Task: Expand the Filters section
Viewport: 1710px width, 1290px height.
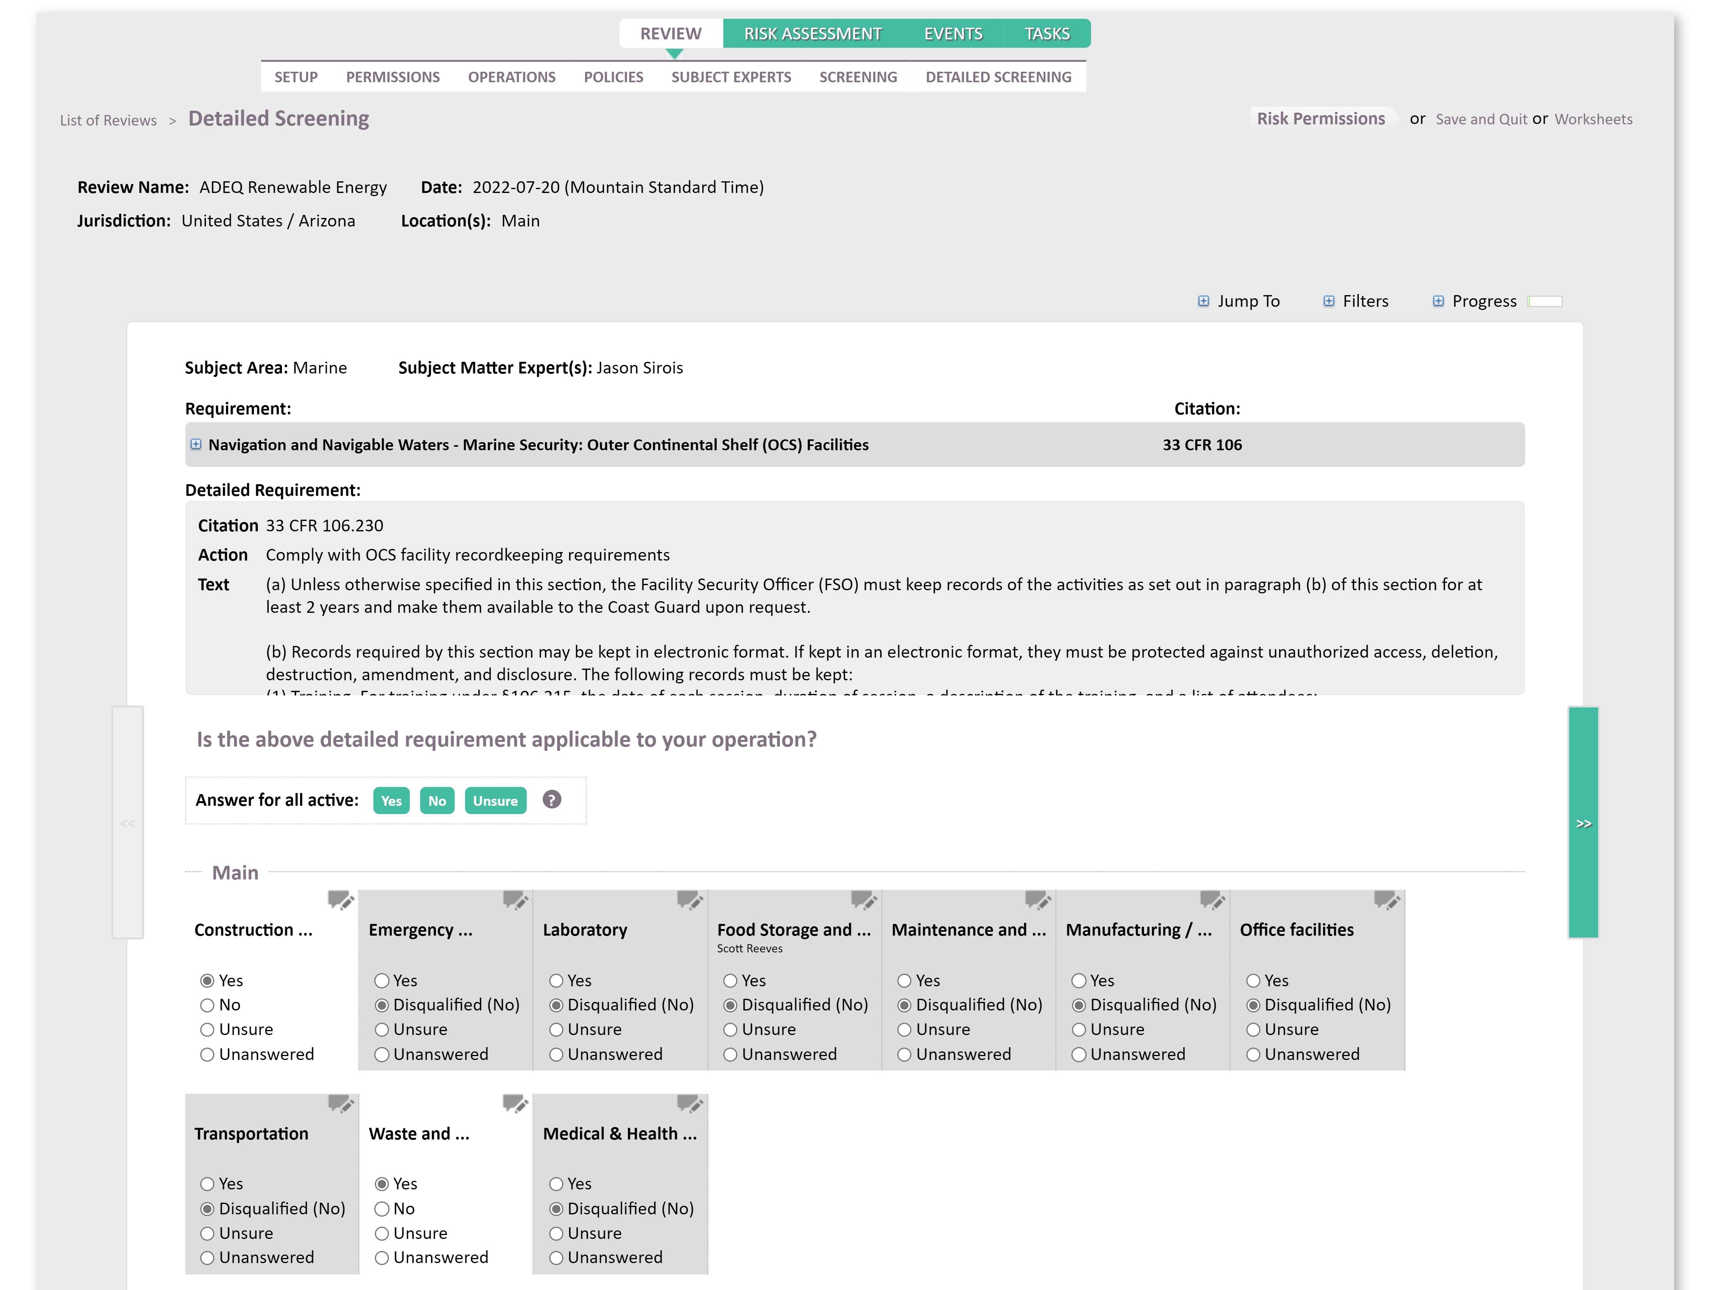Action: pyautogui.click(x=1329, y=301)
